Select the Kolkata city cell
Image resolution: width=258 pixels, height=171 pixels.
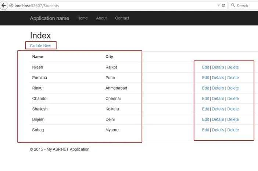coord(112,109)
